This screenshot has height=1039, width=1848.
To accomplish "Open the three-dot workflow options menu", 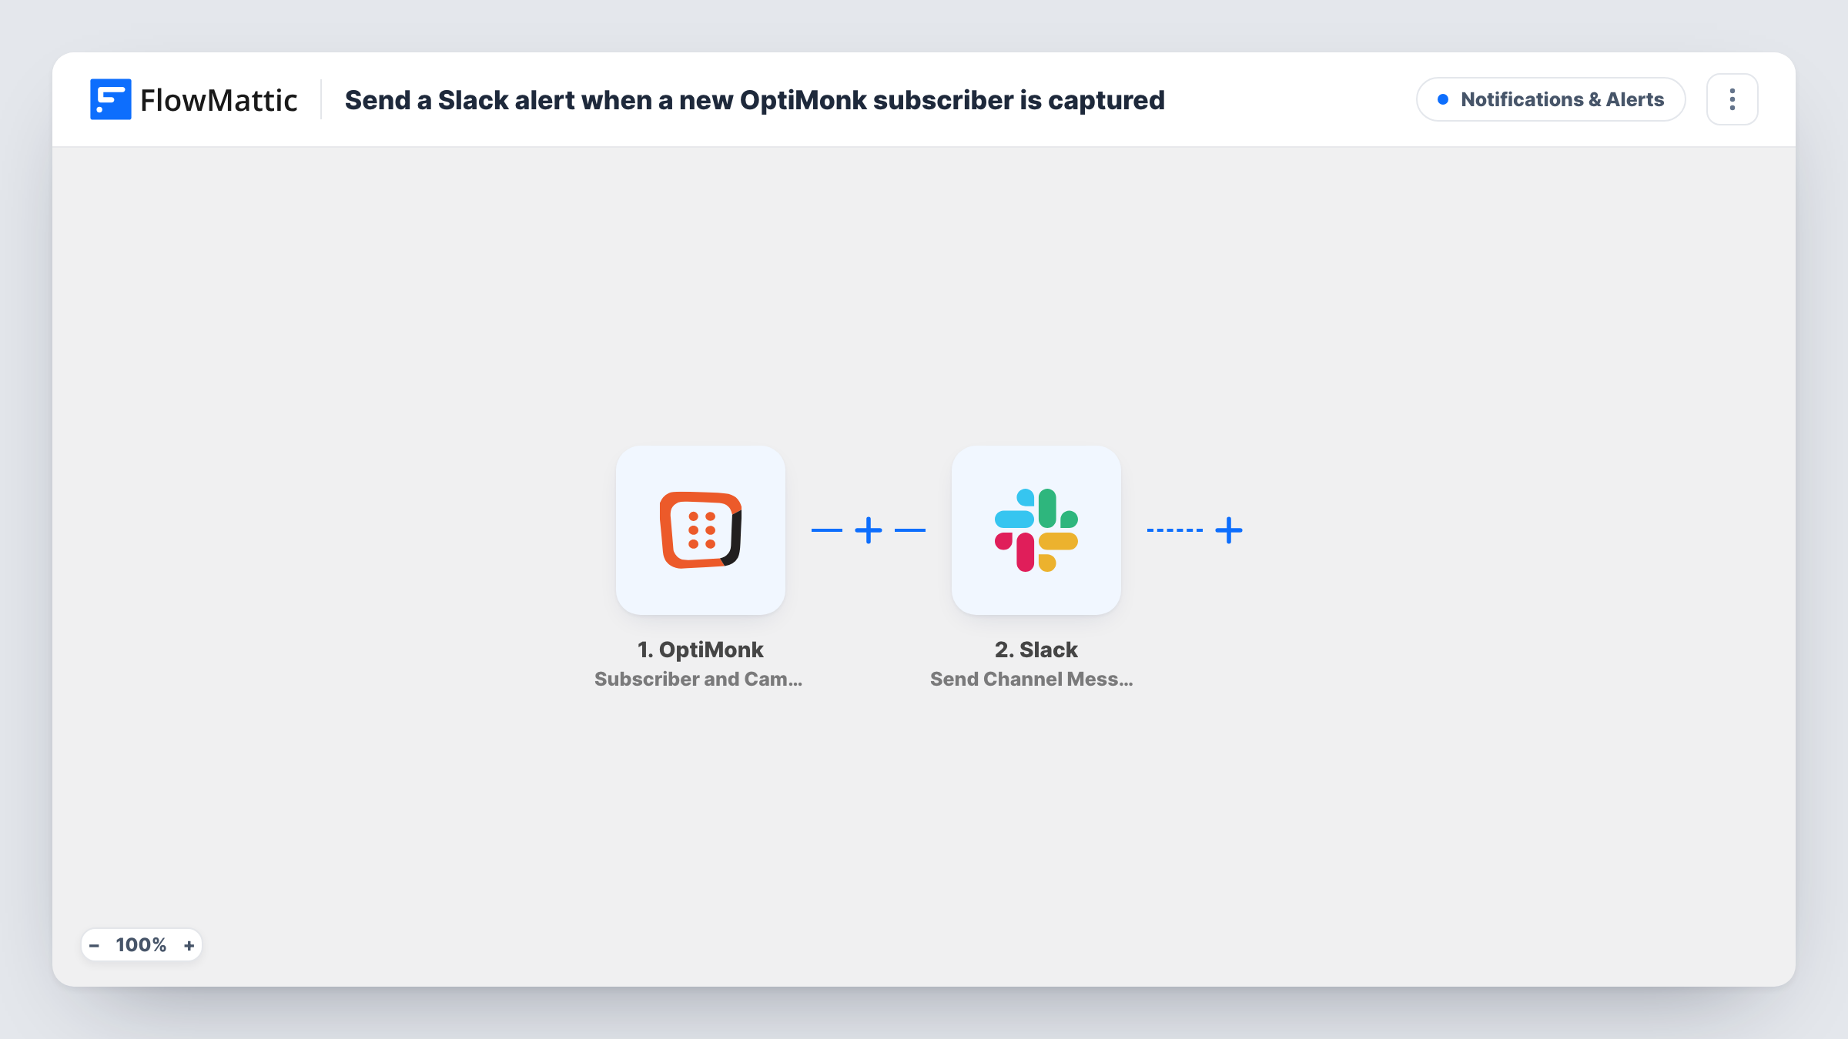I will [1732, 99].
